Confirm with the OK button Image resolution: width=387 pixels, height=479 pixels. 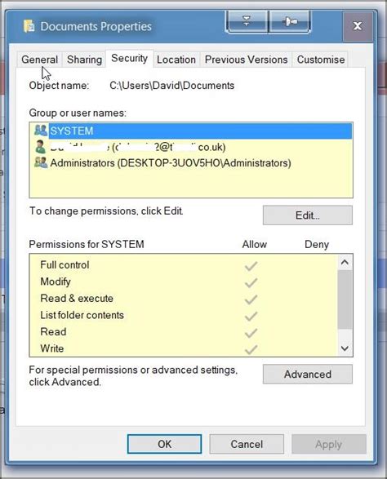[164, 444]
